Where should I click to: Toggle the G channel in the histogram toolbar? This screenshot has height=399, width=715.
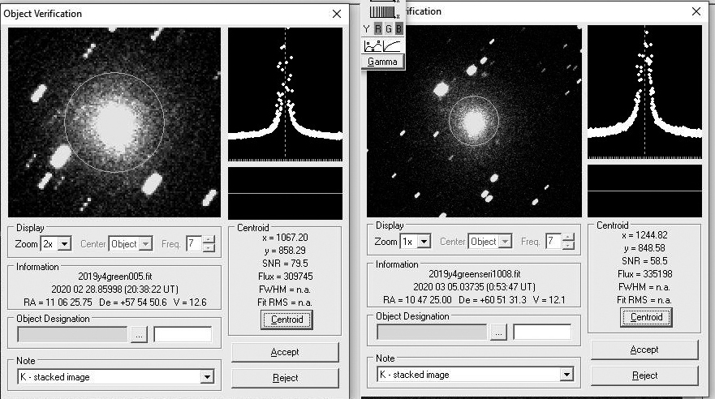click(388, 29)
